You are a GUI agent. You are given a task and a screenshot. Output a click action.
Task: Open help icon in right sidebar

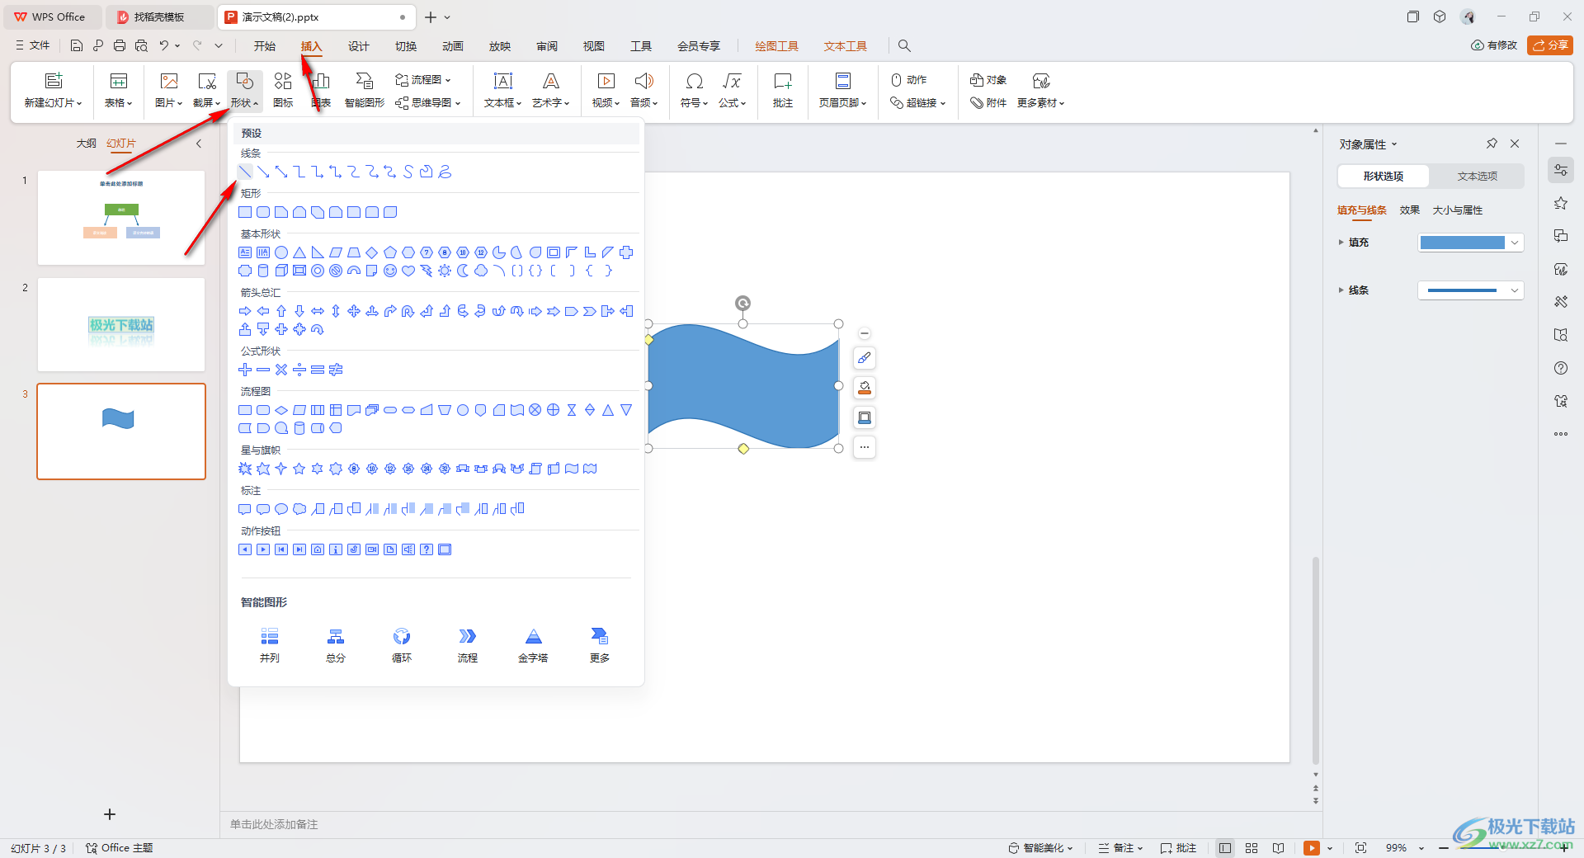point(1560,368)
